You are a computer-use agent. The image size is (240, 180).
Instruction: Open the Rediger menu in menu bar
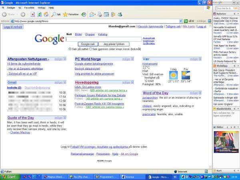(x=11, y=8)
